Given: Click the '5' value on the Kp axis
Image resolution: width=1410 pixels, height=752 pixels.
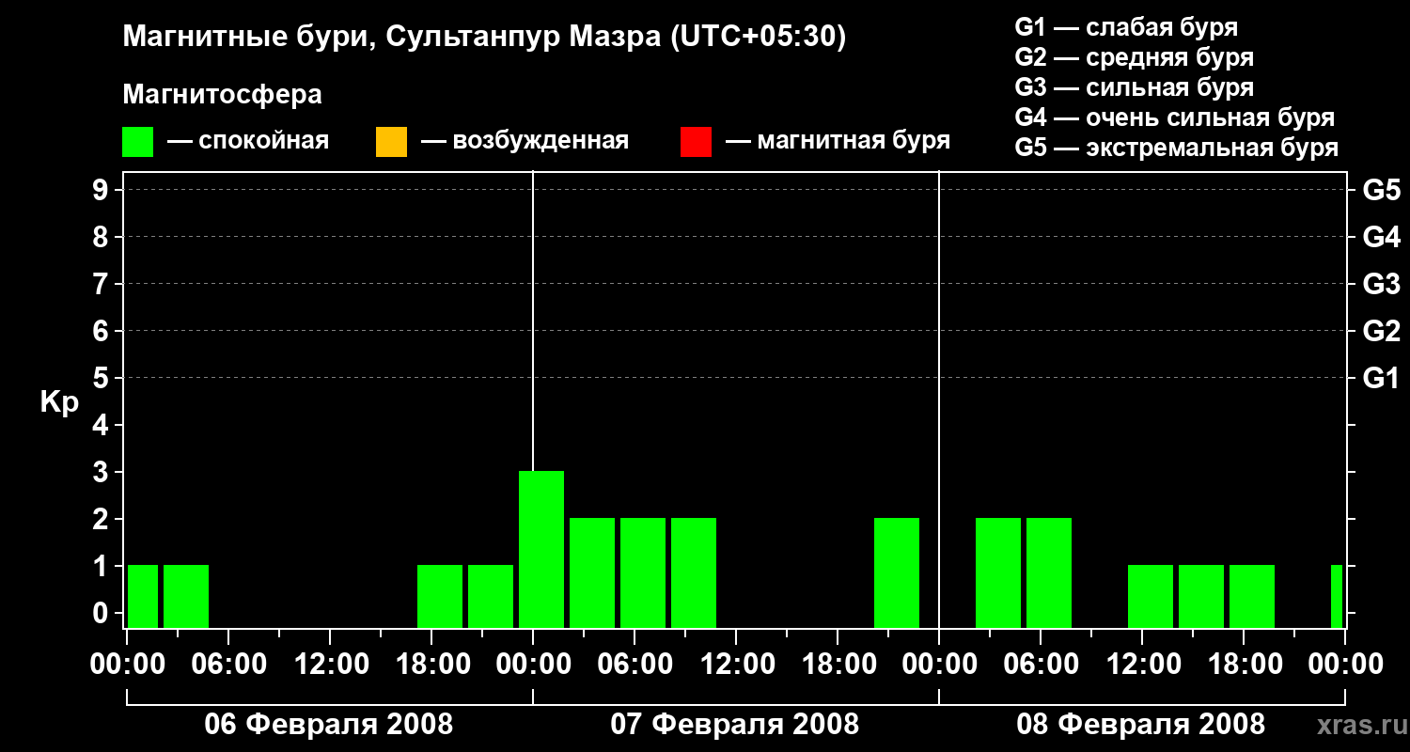Looking at the screenshot, I should pos(102,378).
